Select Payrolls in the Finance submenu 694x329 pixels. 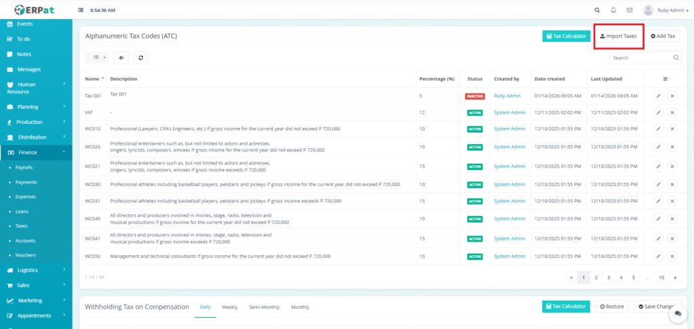click(x=24, y=167)
